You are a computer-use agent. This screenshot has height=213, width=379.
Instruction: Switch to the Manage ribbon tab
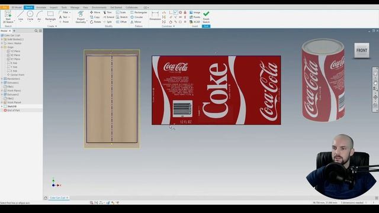pyautogui.click(x=75, y=8)
